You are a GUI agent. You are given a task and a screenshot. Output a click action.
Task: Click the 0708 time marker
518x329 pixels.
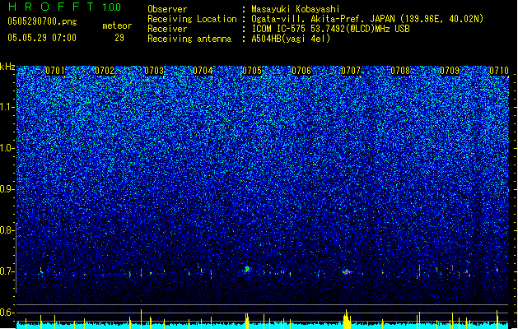tap(400, 71)
